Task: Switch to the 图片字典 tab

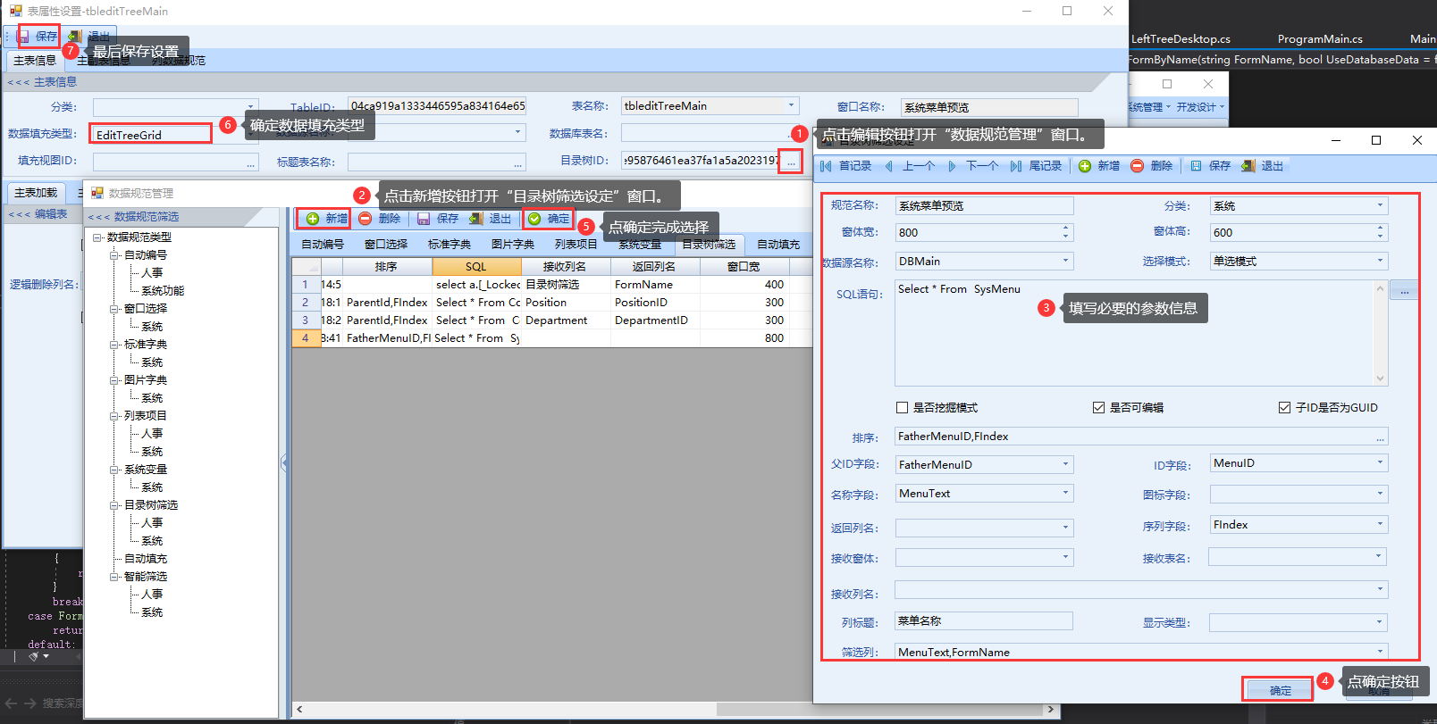Action: click(513, 245)
